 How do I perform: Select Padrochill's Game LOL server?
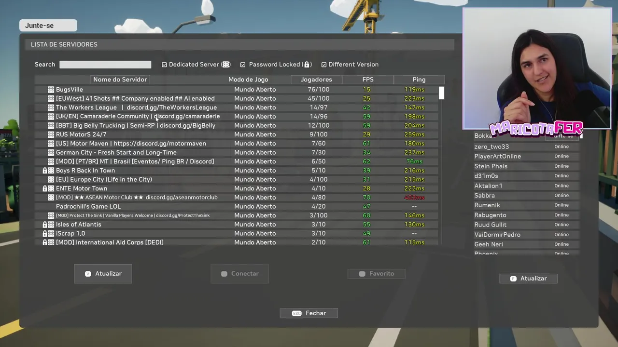coord(88,206)
